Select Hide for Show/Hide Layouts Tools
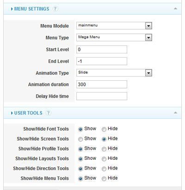The image size is (185, 190). [x=104, y=159]
